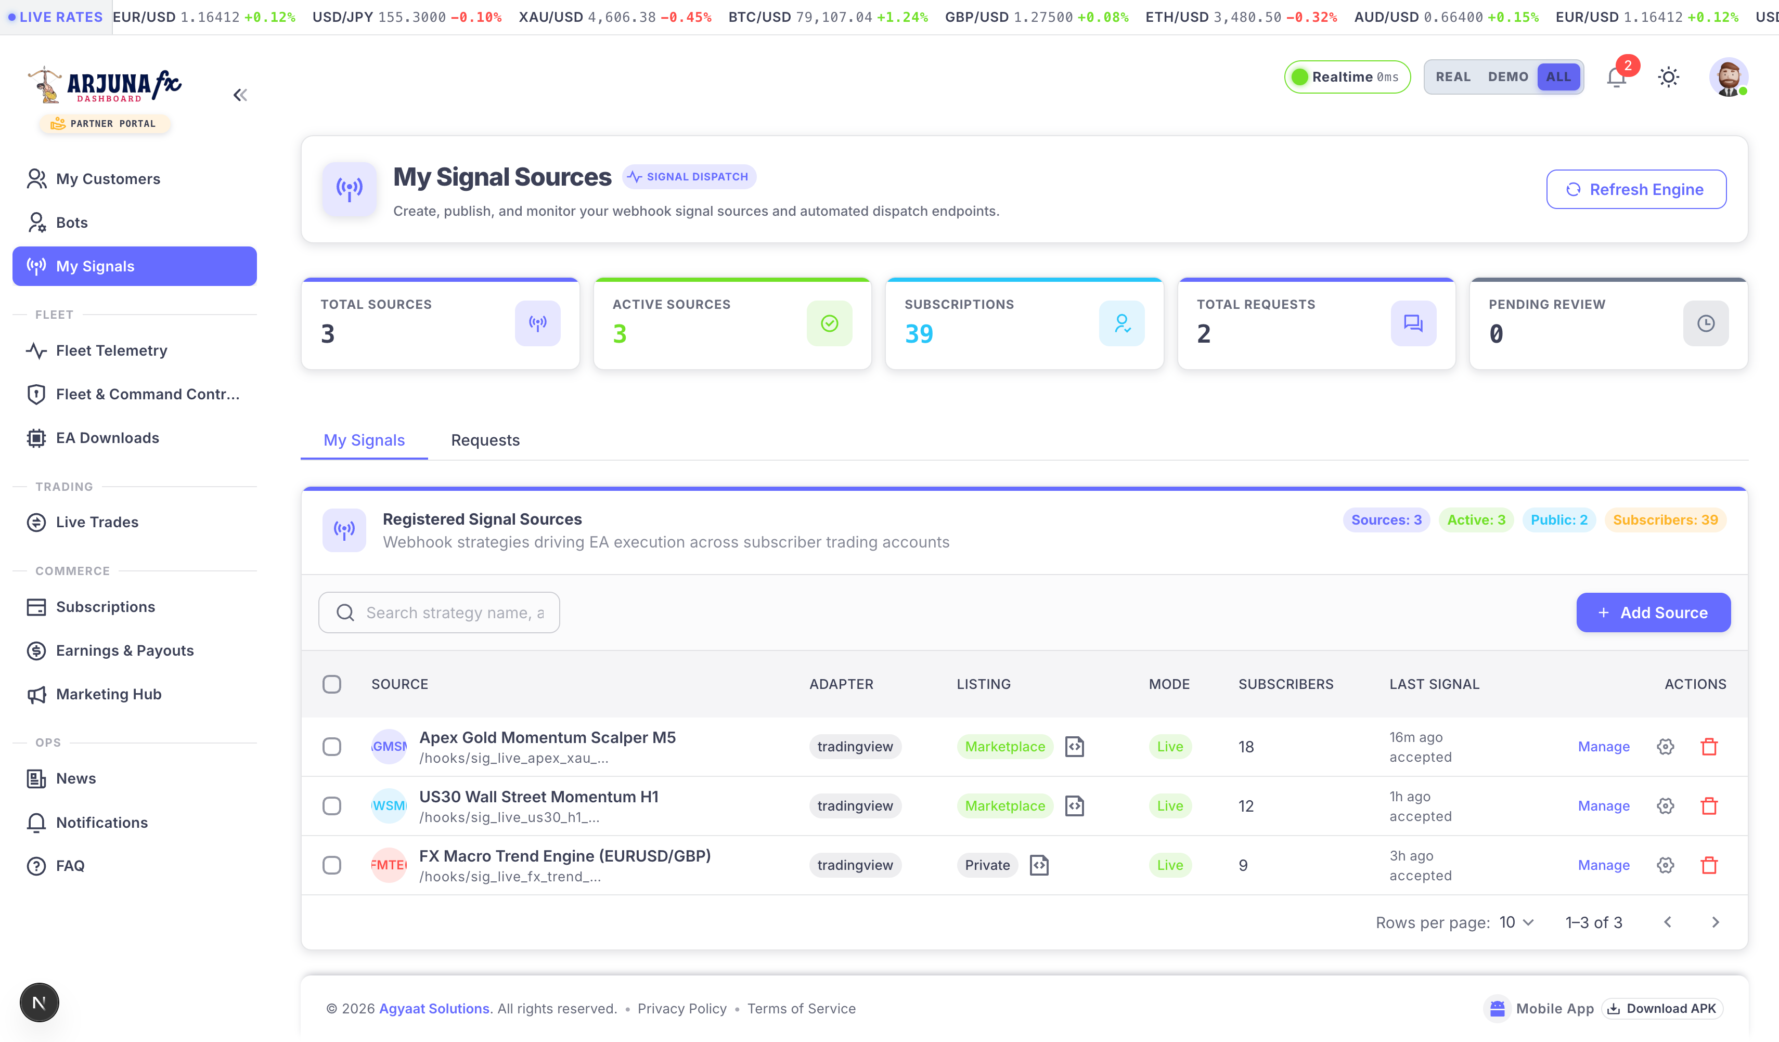The height and width of the screenshot is (1042, 1779).
Task: Check the FX Macro Trend Engine row
Action: click(332, 865)
